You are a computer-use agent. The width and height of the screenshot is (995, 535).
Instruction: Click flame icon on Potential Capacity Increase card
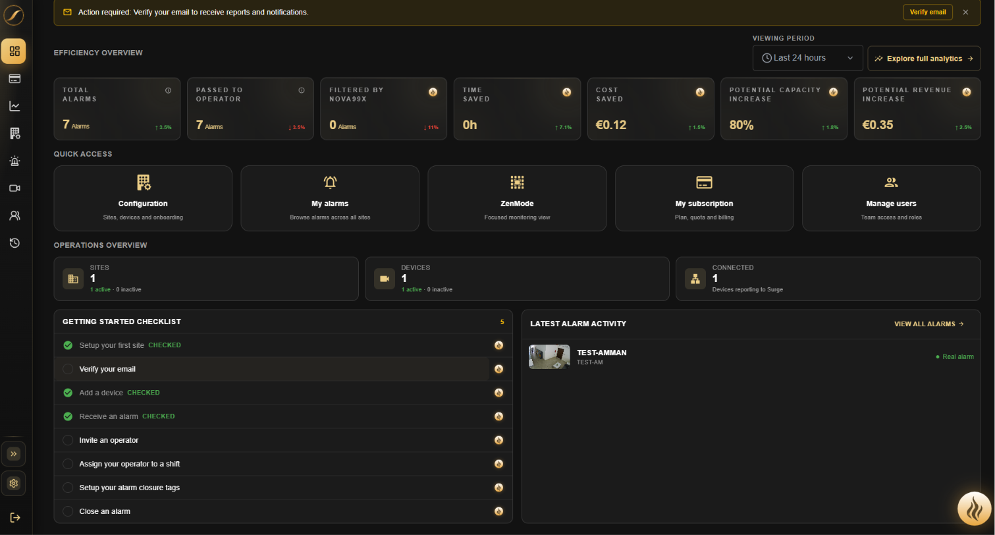pyautogui.click(x=833, y=92)
